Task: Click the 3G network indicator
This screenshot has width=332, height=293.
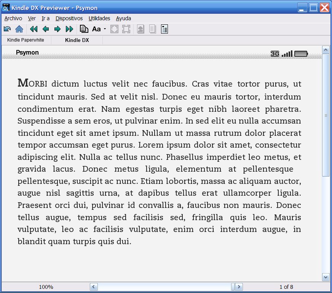Action: [275, 54]
